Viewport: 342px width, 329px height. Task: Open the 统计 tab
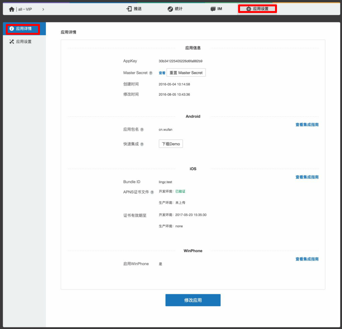point(175,9)
